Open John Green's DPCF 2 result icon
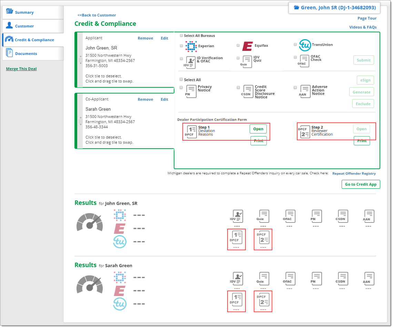Viewport: 393px width, 328px height. click(x=263, y=238)
